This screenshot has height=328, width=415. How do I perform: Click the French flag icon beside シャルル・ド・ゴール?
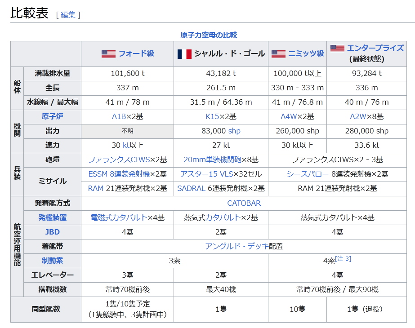point(184,54)
